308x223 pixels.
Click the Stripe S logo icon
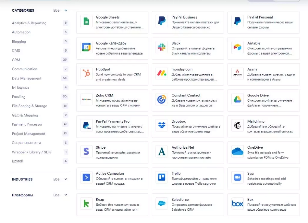(x=86, y=151)
